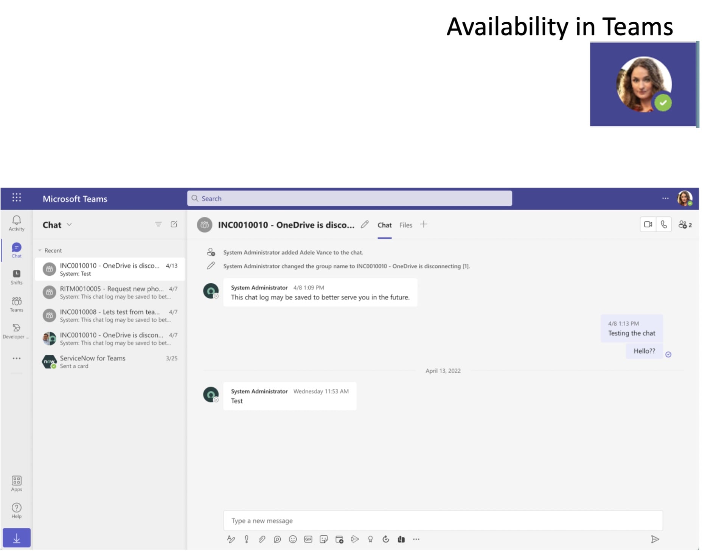Open INC0010010 chat dated 4/7
This screenshot has height=553, width=702.
(110, 339)
